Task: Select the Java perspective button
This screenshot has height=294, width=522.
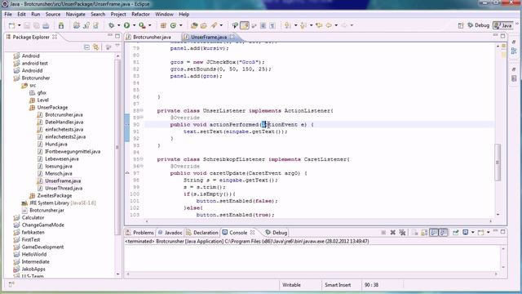Action: click(503, 25)
